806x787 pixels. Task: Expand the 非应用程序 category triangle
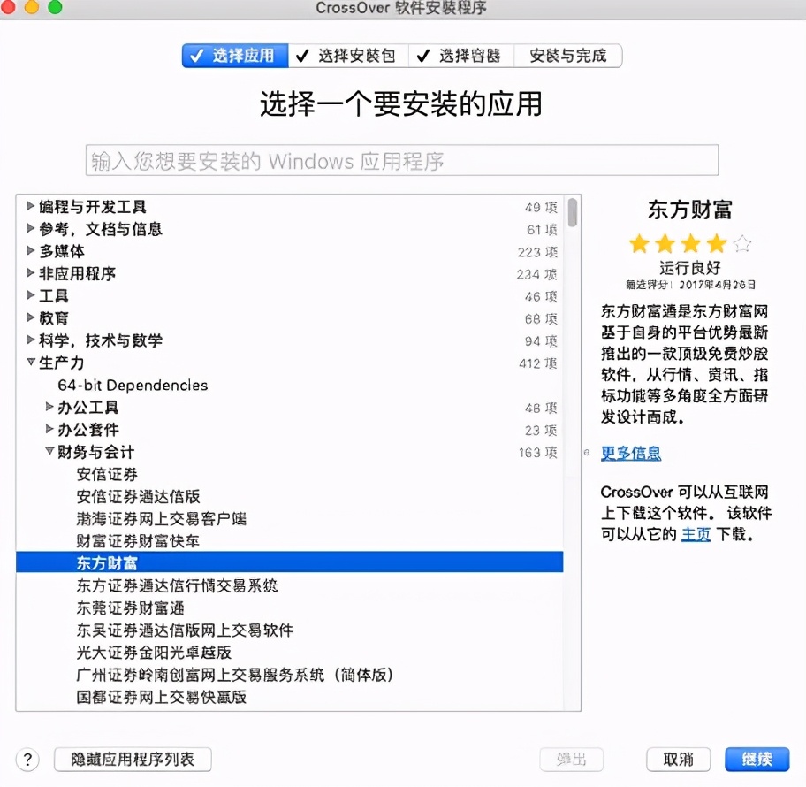30,272
